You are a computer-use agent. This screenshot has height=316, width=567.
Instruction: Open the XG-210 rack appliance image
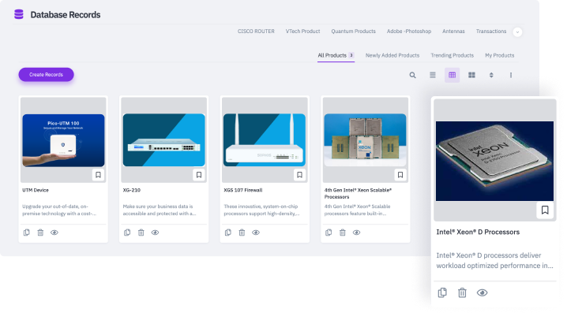(x=163, y=140)
